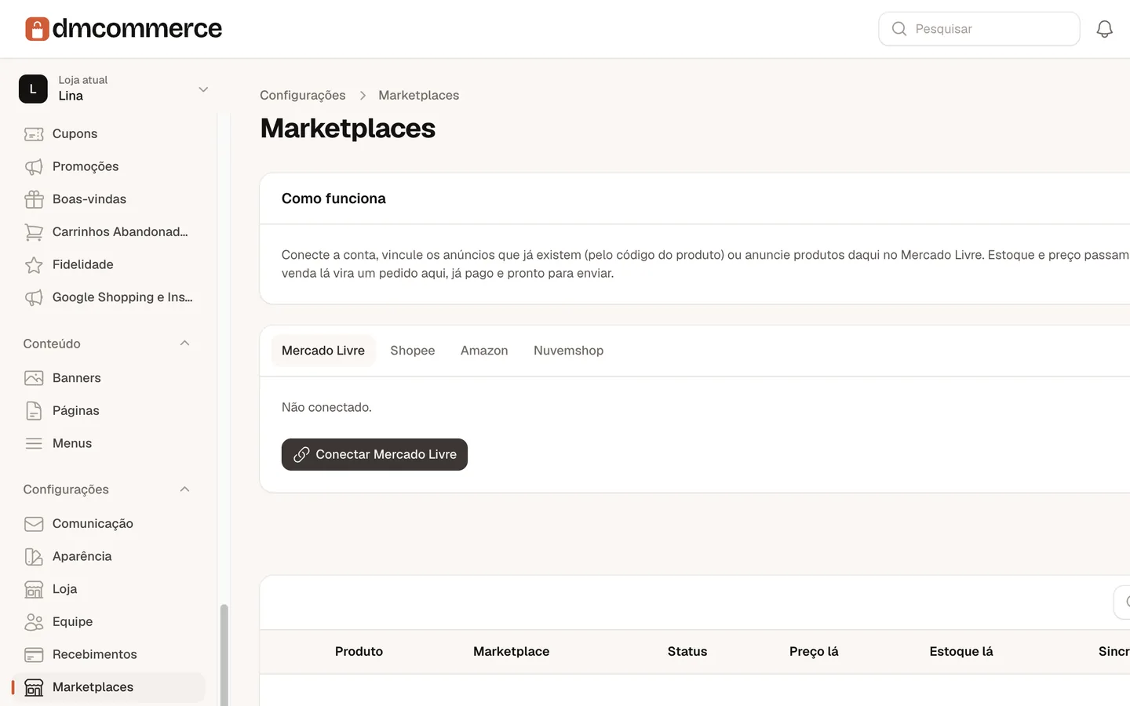Viewport: 1130px width, 706px height.
Task: Click the Marketplace column header
Action: pyautogui.click(x=512, y=652)
